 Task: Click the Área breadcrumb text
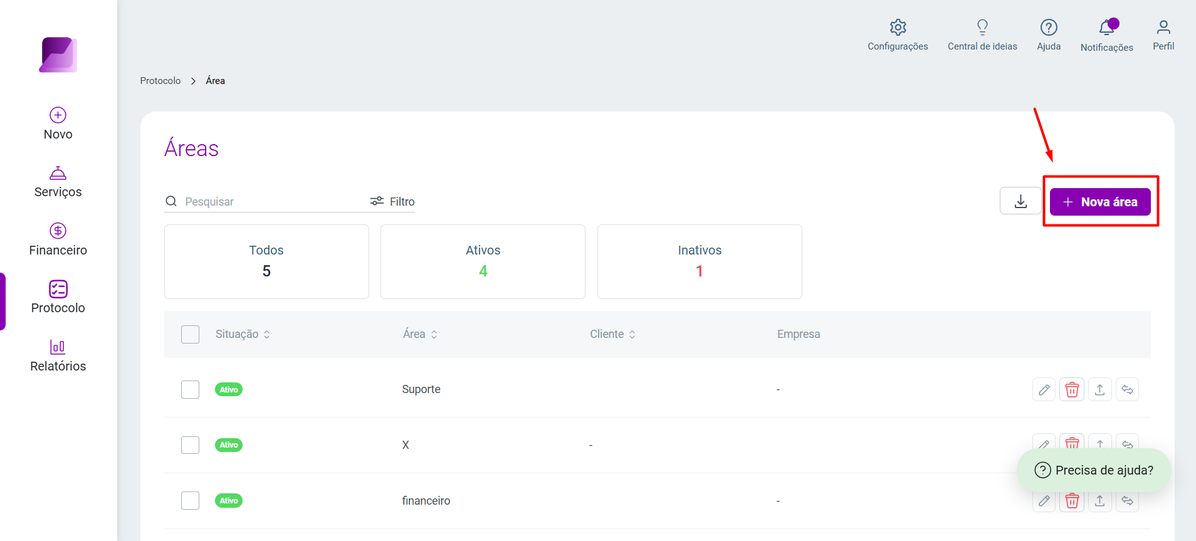tap(216, 81)
